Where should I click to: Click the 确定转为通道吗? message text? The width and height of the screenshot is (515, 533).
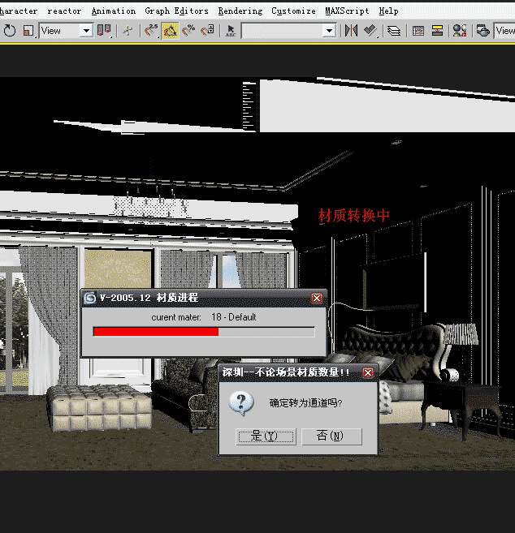(x=305, y=403)
